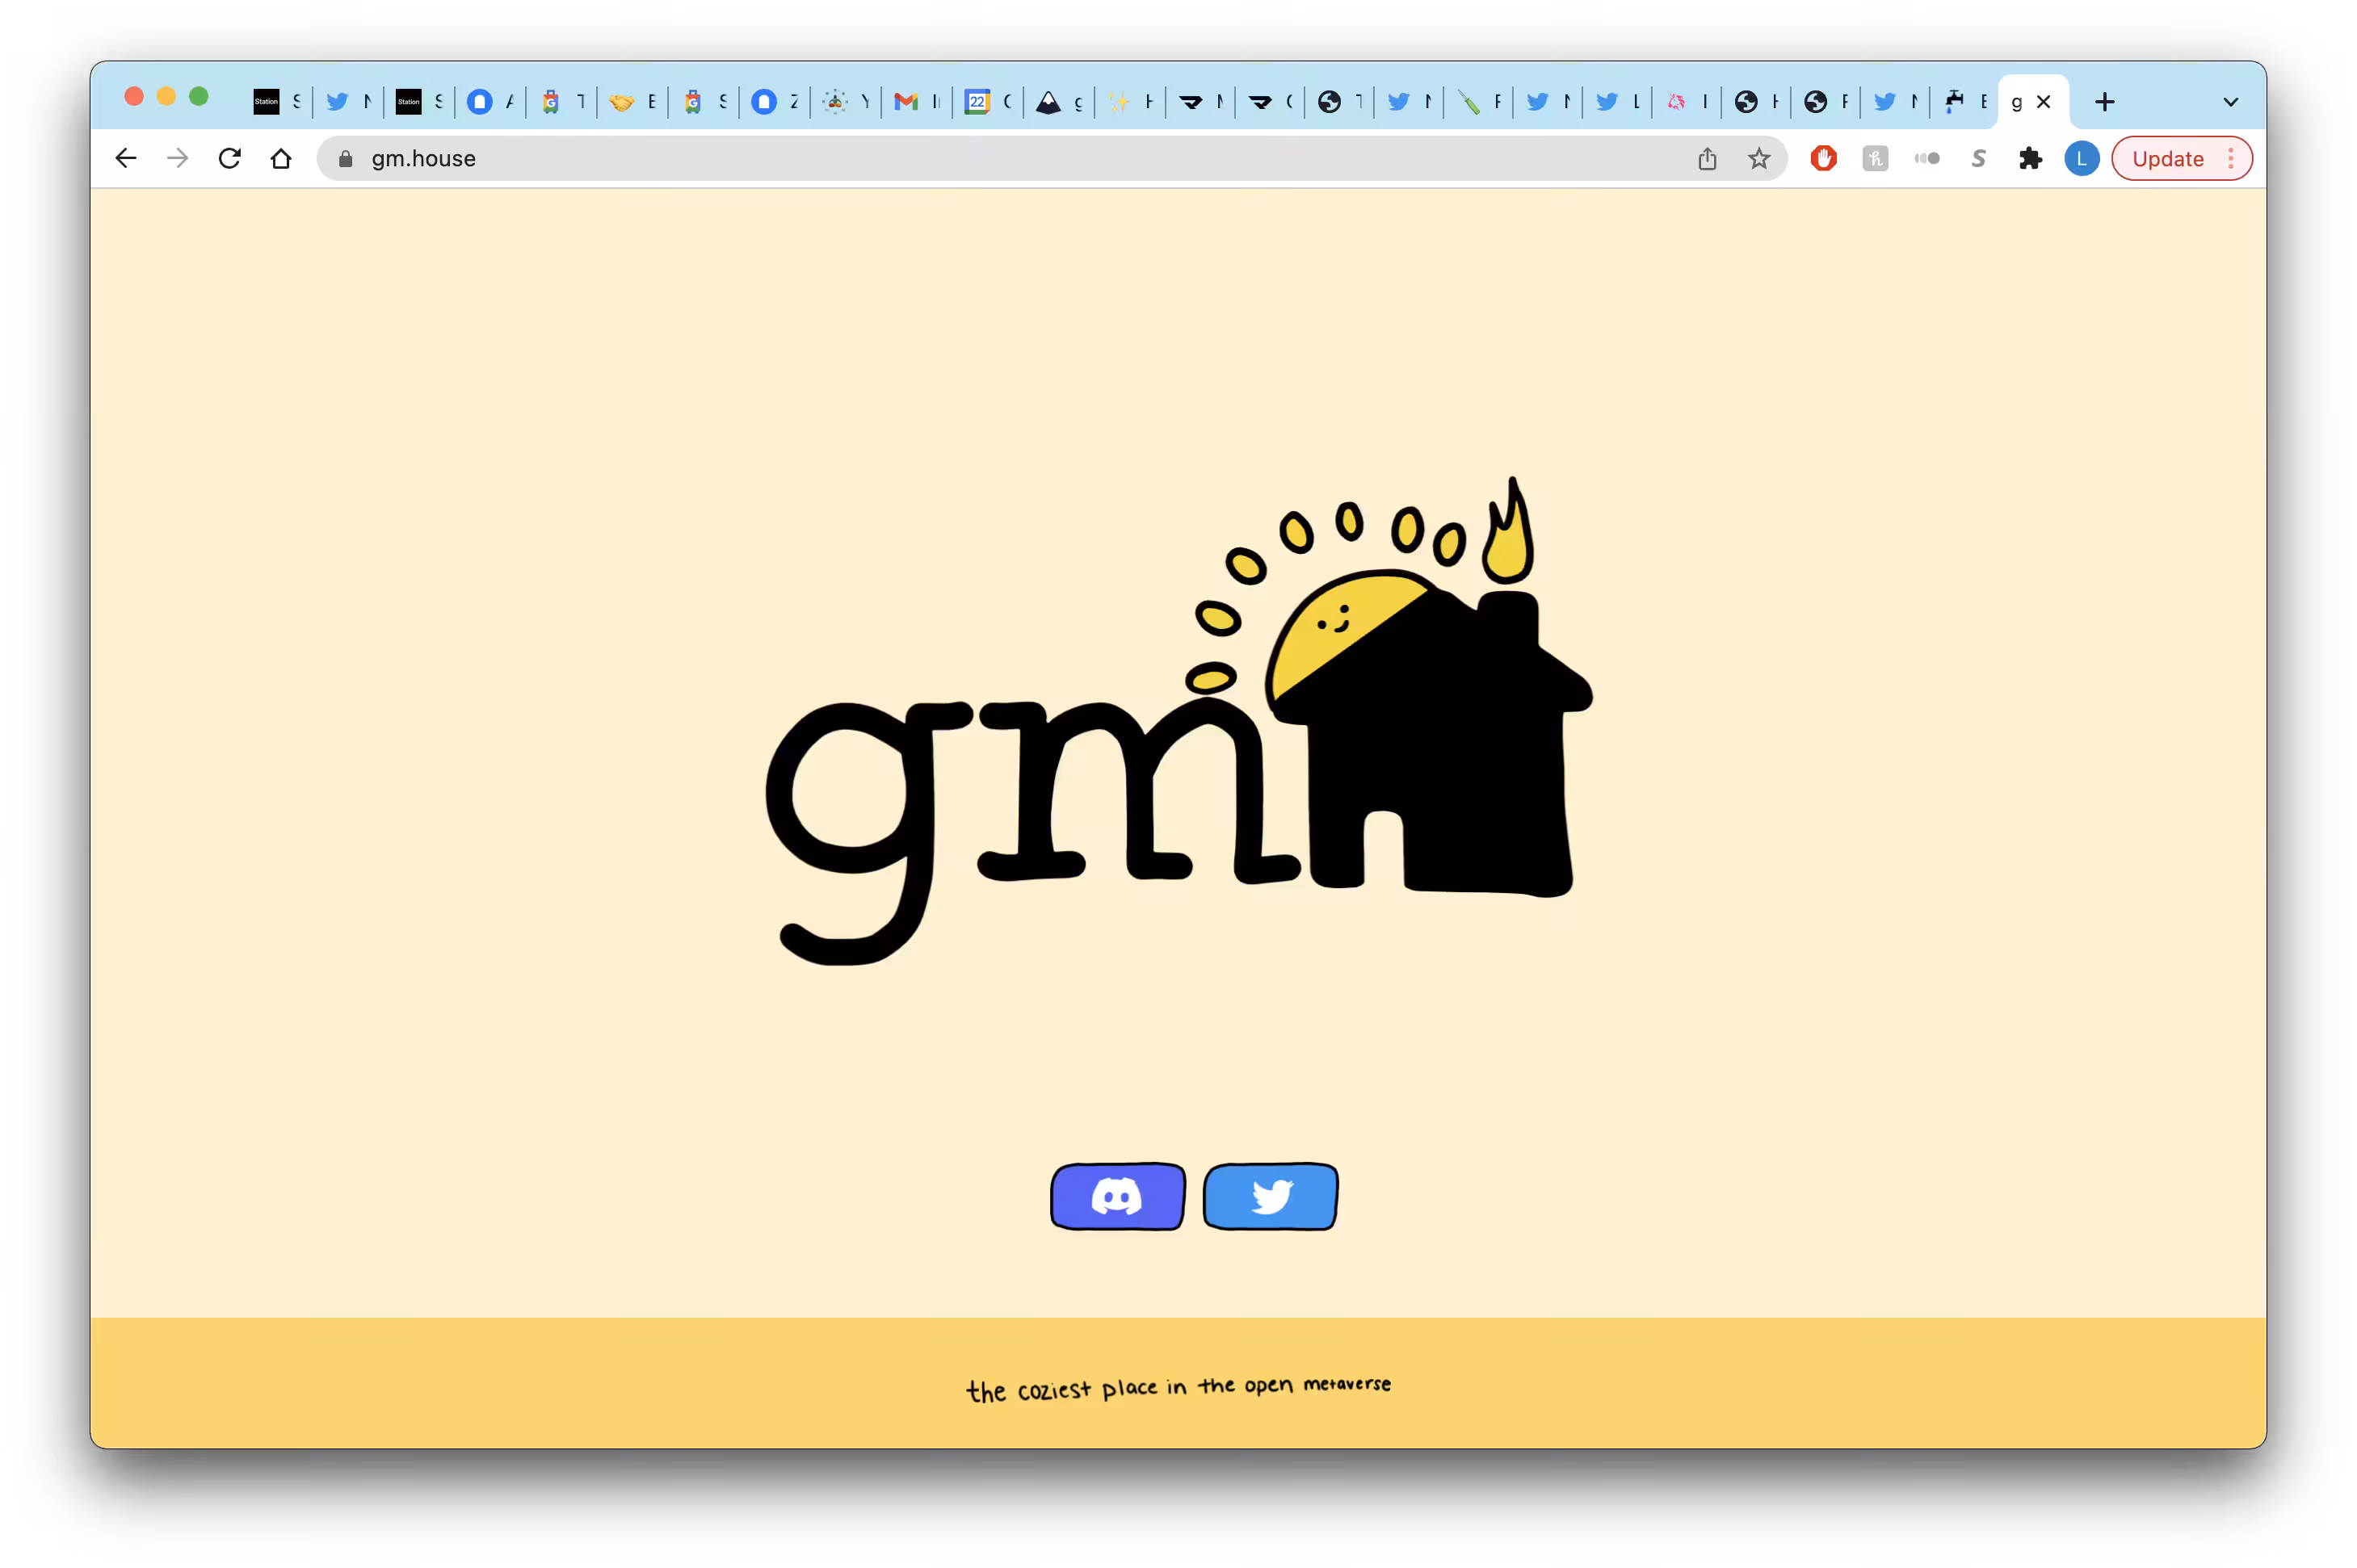This screenshot has height=1568, width=2357.
Task: Switch to the handshake emoji tab
Action: 632,101
